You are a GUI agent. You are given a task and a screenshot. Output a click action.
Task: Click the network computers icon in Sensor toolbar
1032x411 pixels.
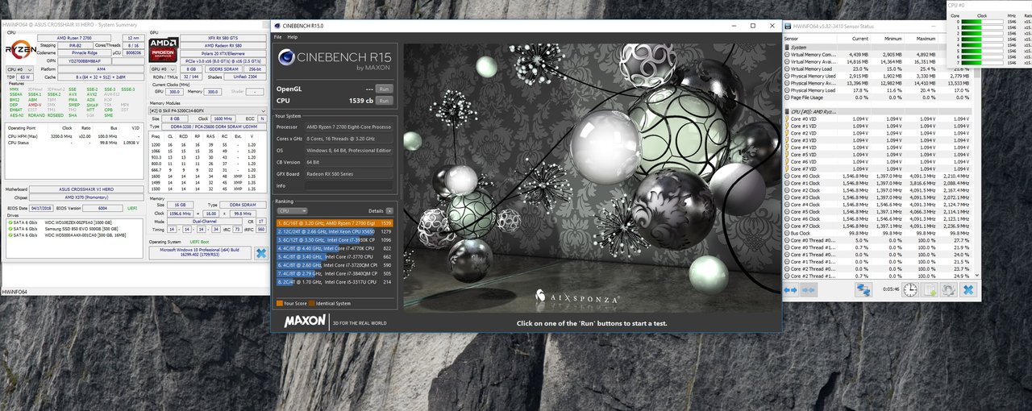(x=863, y=289)
